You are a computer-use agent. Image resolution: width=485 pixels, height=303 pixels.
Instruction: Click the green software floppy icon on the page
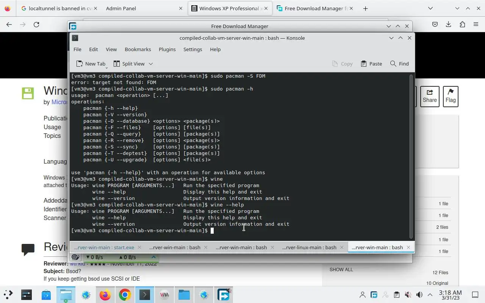28,93
